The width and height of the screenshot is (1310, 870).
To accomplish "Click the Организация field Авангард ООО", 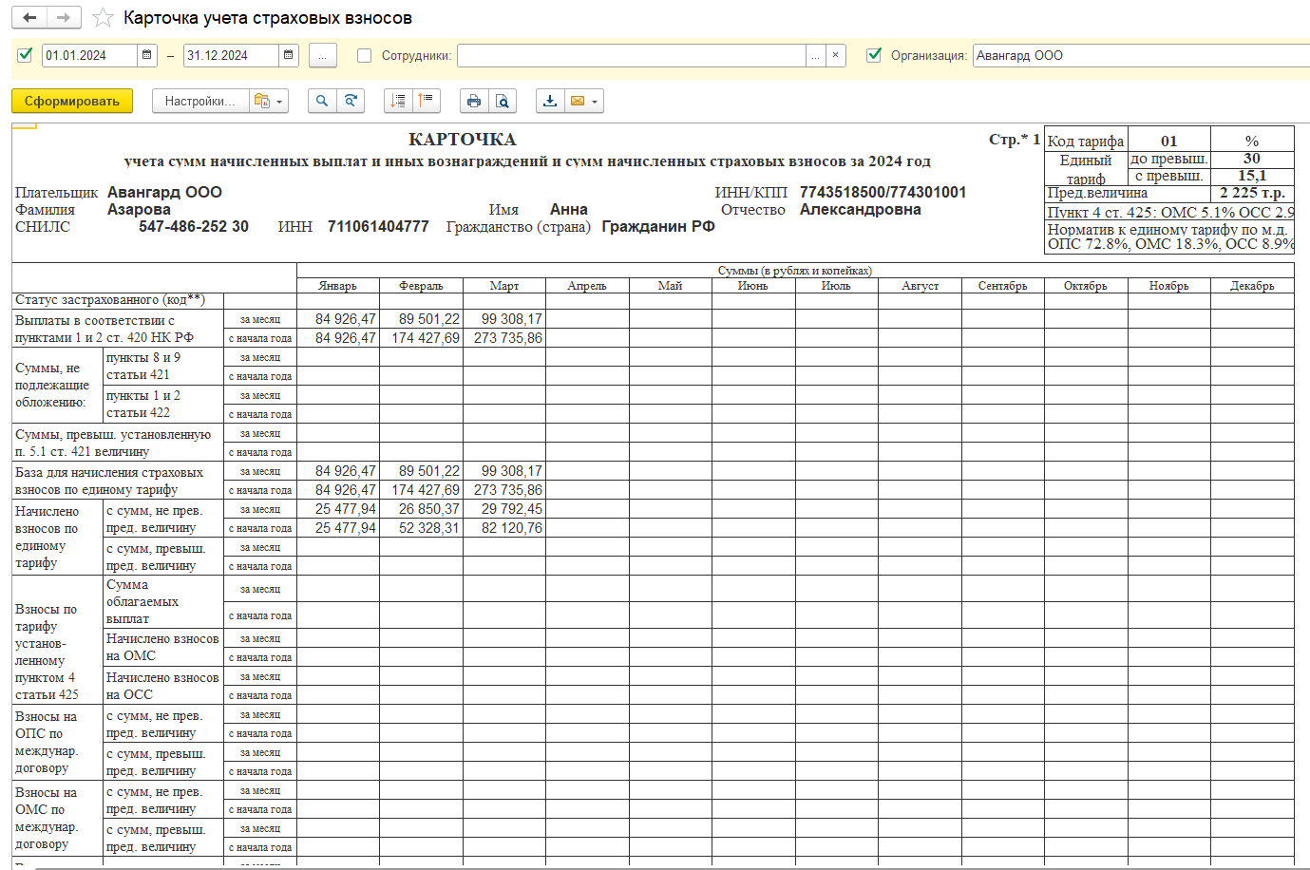I will 1140,55.
